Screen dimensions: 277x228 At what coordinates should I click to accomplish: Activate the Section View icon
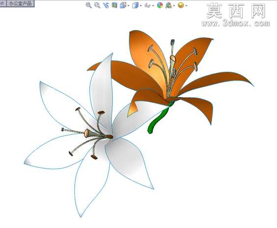click(x=114, y=5)
